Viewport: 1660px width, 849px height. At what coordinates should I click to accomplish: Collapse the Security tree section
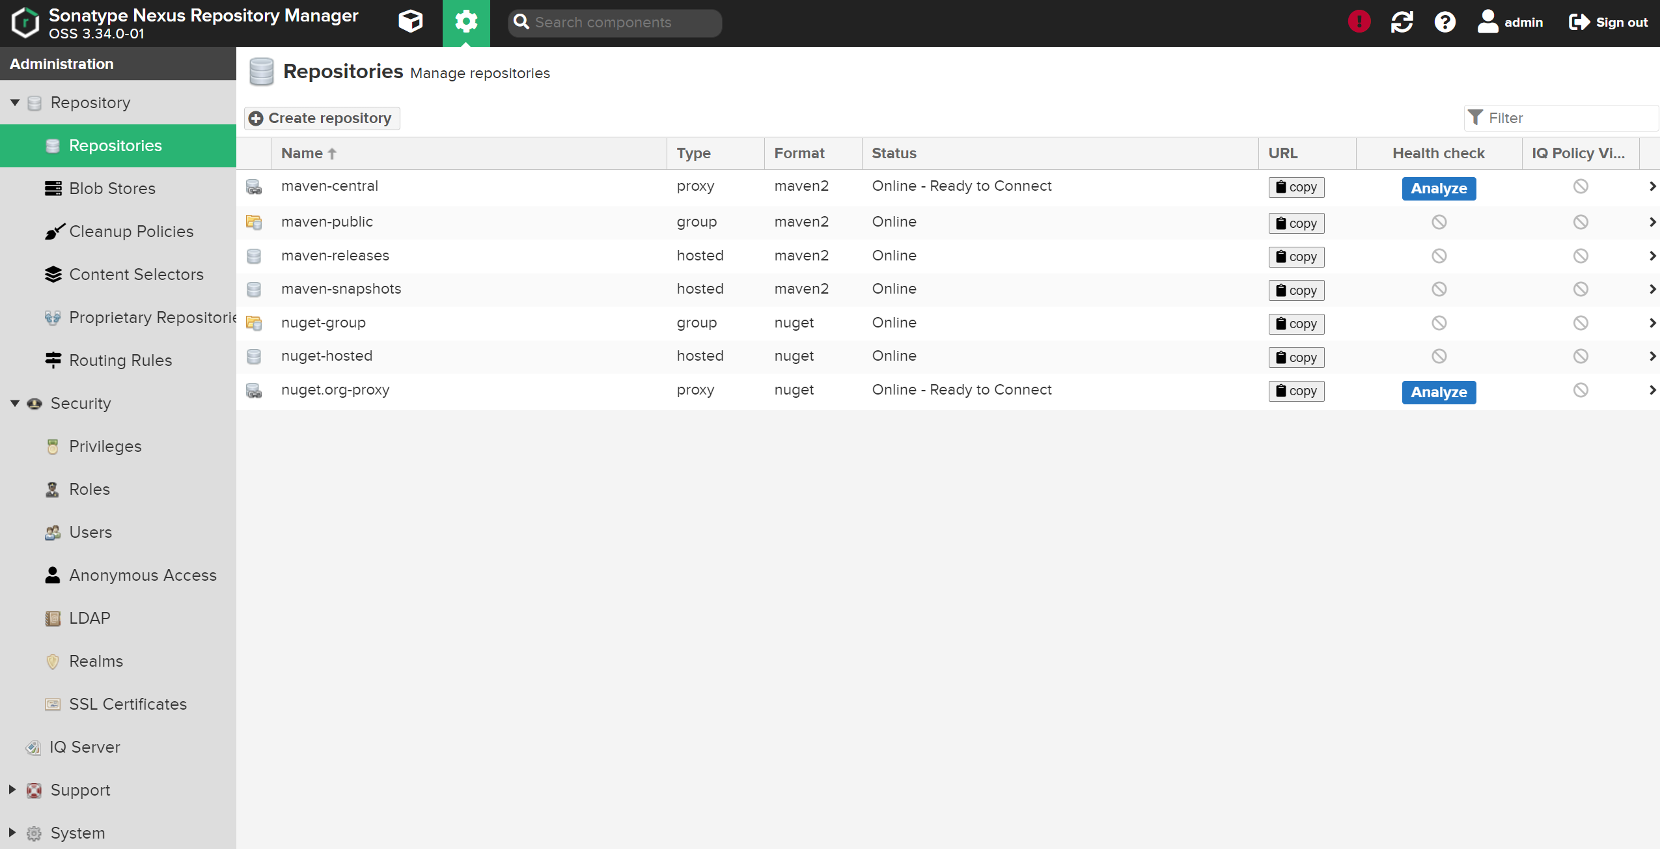click(15, 403)
